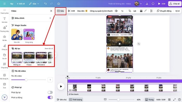Toggle Phát tự động autoplay switch
Viewport: 182px width, 102px height.
coord(50,98)
